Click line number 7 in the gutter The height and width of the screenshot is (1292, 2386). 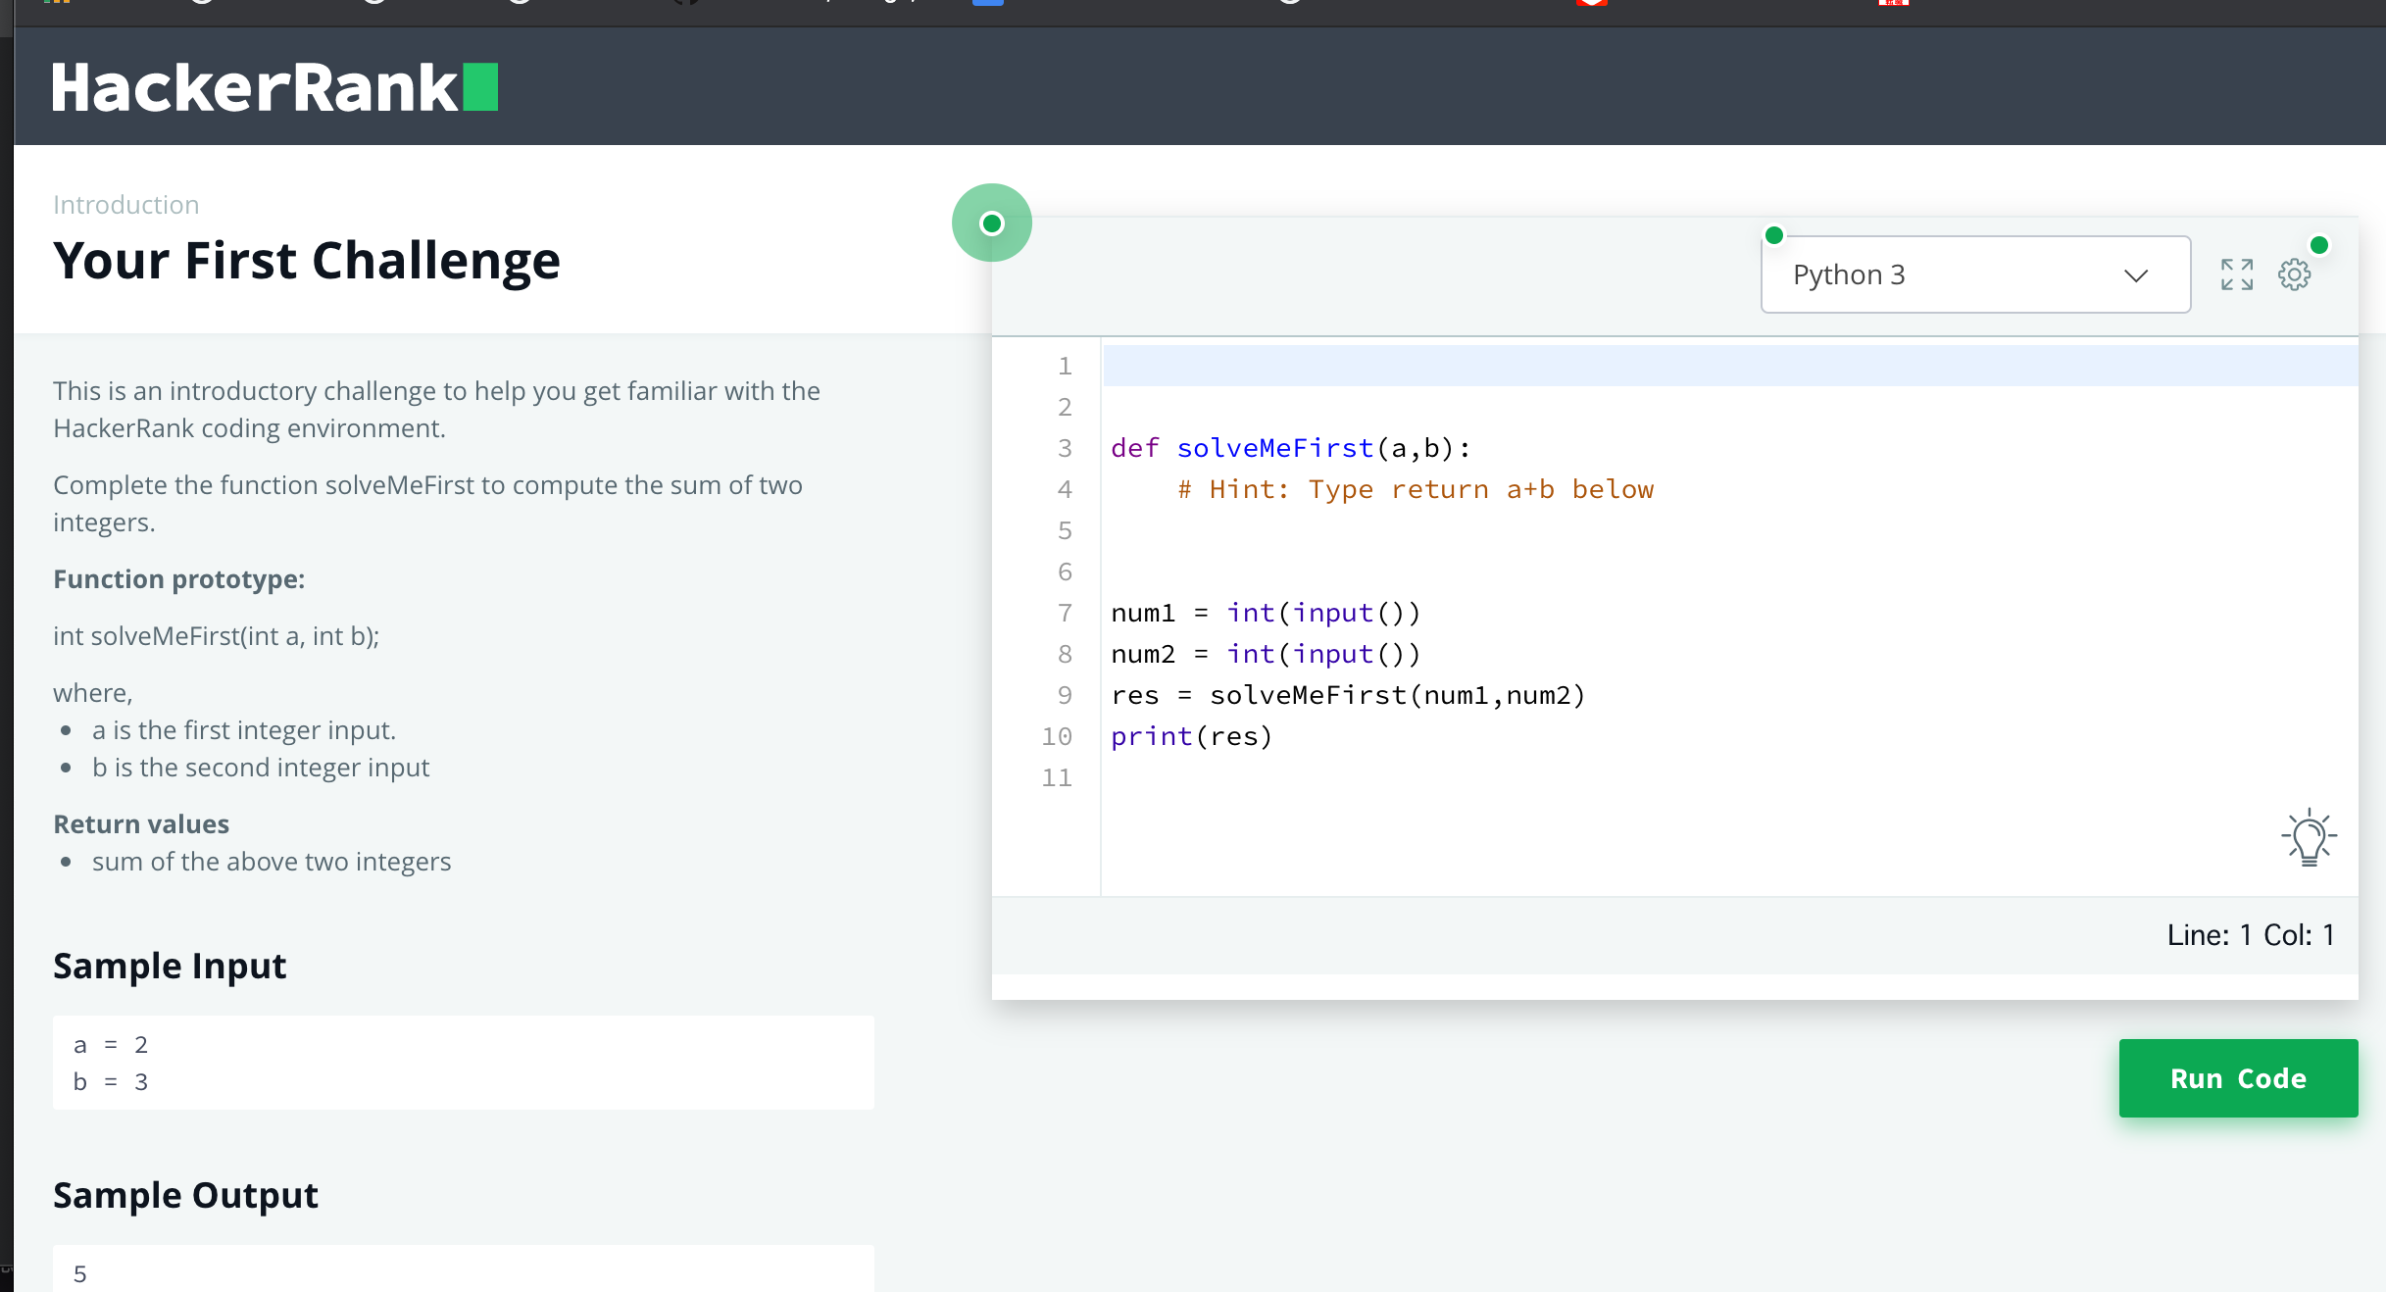(1065, 613)
